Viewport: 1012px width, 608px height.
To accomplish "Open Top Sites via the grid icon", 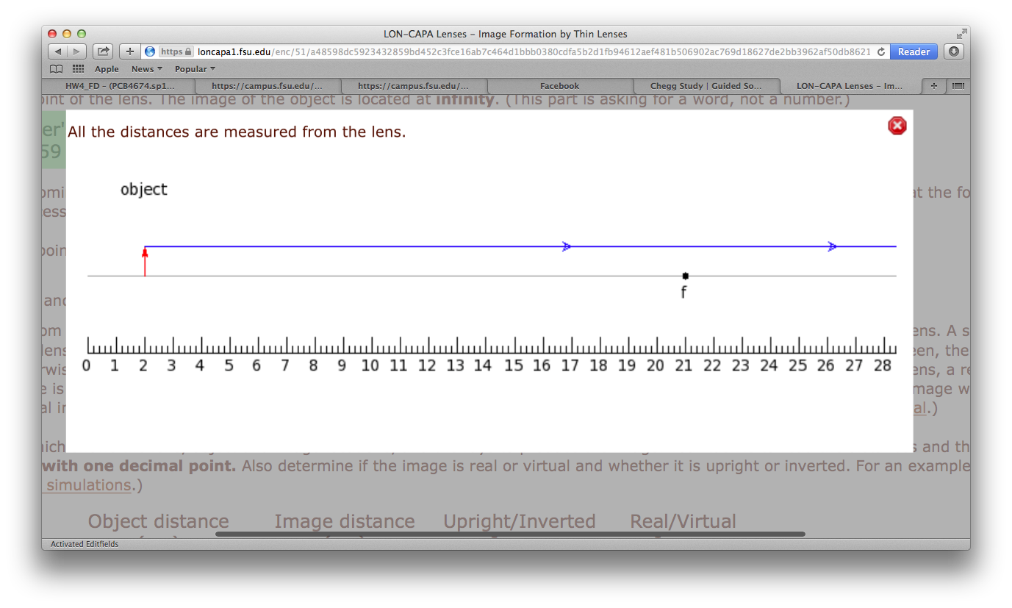I will [77, 68].
